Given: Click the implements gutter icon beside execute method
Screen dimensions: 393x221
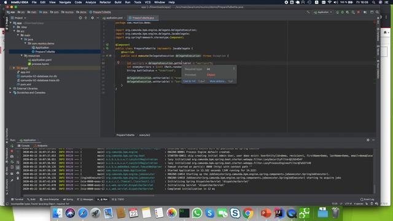Looking at the screenshot, I should pyautogui.click(x=107, y=56).
